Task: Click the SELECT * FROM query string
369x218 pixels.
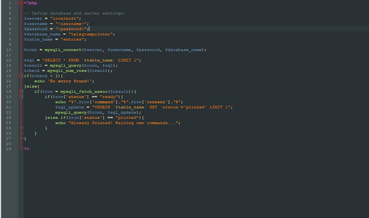Action: point(91,60)
